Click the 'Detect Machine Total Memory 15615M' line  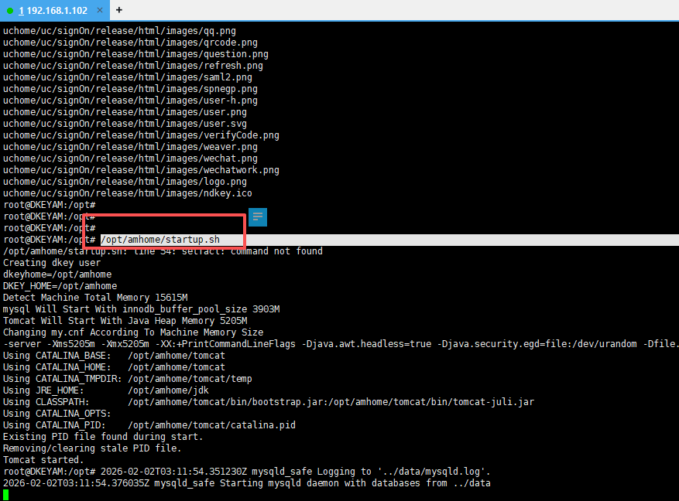click(95, 298)
